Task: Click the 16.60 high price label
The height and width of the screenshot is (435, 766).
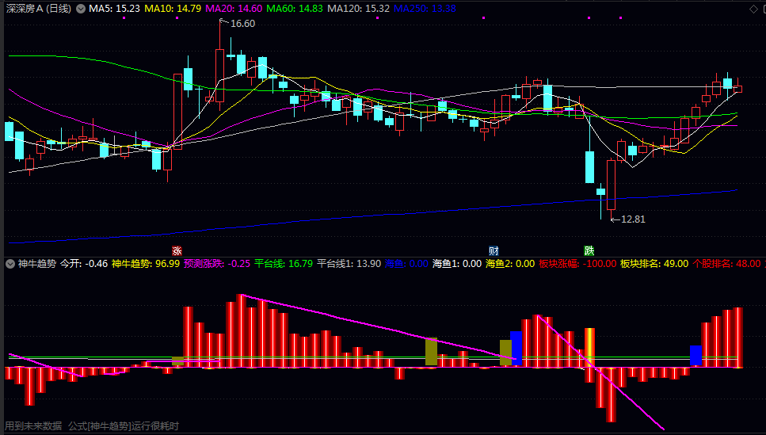Action: (x=243, y=24)
